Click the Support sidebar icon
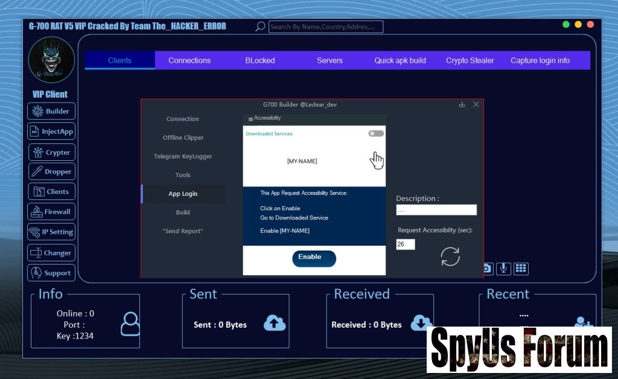The width and height of the screenshot is (618, 379). coord(36,273)
